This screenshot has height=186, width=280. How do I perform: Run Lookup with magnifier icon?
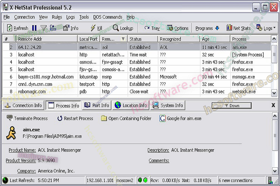(x=123, y=28)
